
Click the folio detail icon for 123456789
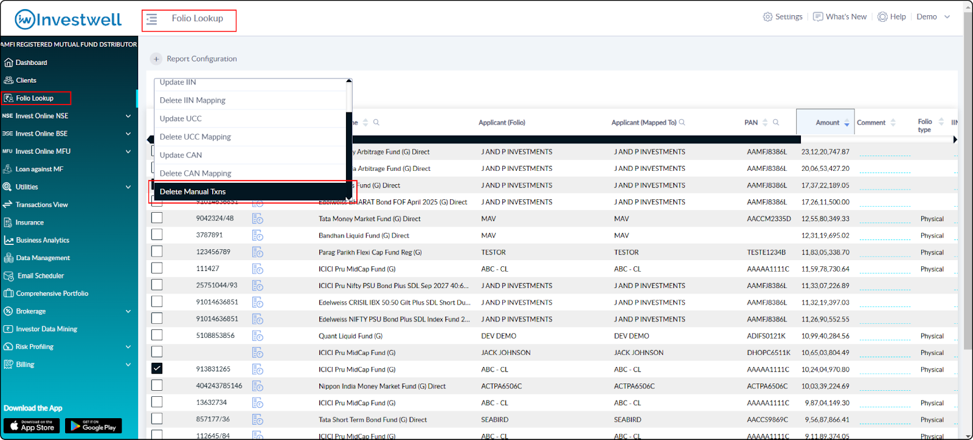(x=258, y=252)
